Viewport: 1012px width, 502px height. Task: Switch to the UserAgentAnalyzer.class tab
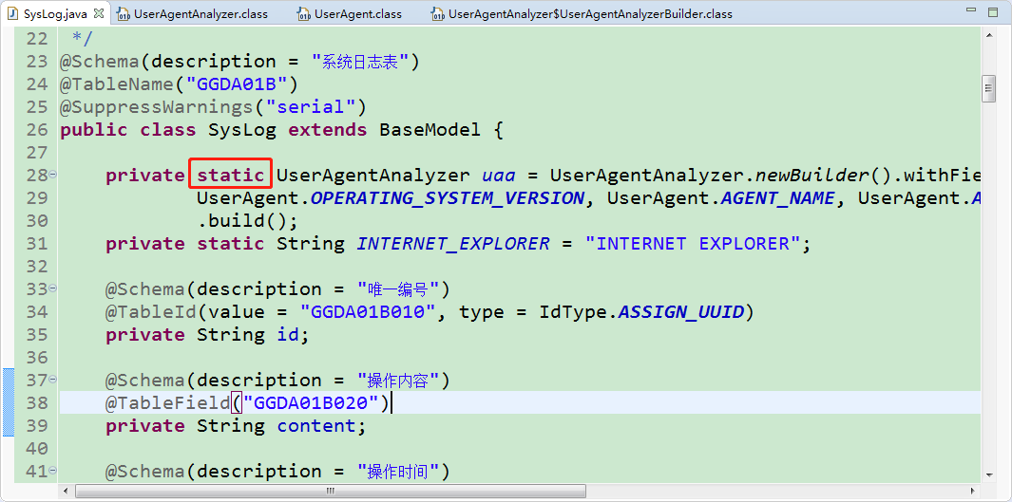click(200, 13)
